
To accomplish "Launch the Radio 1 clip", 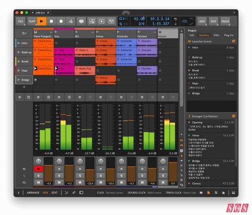I will coord(77,50).
